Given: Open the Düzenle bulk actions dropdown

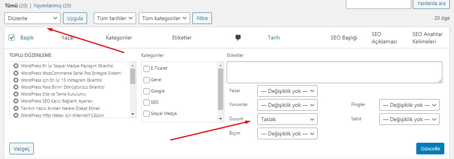Looking at the screenshot, I should (32, 18).
